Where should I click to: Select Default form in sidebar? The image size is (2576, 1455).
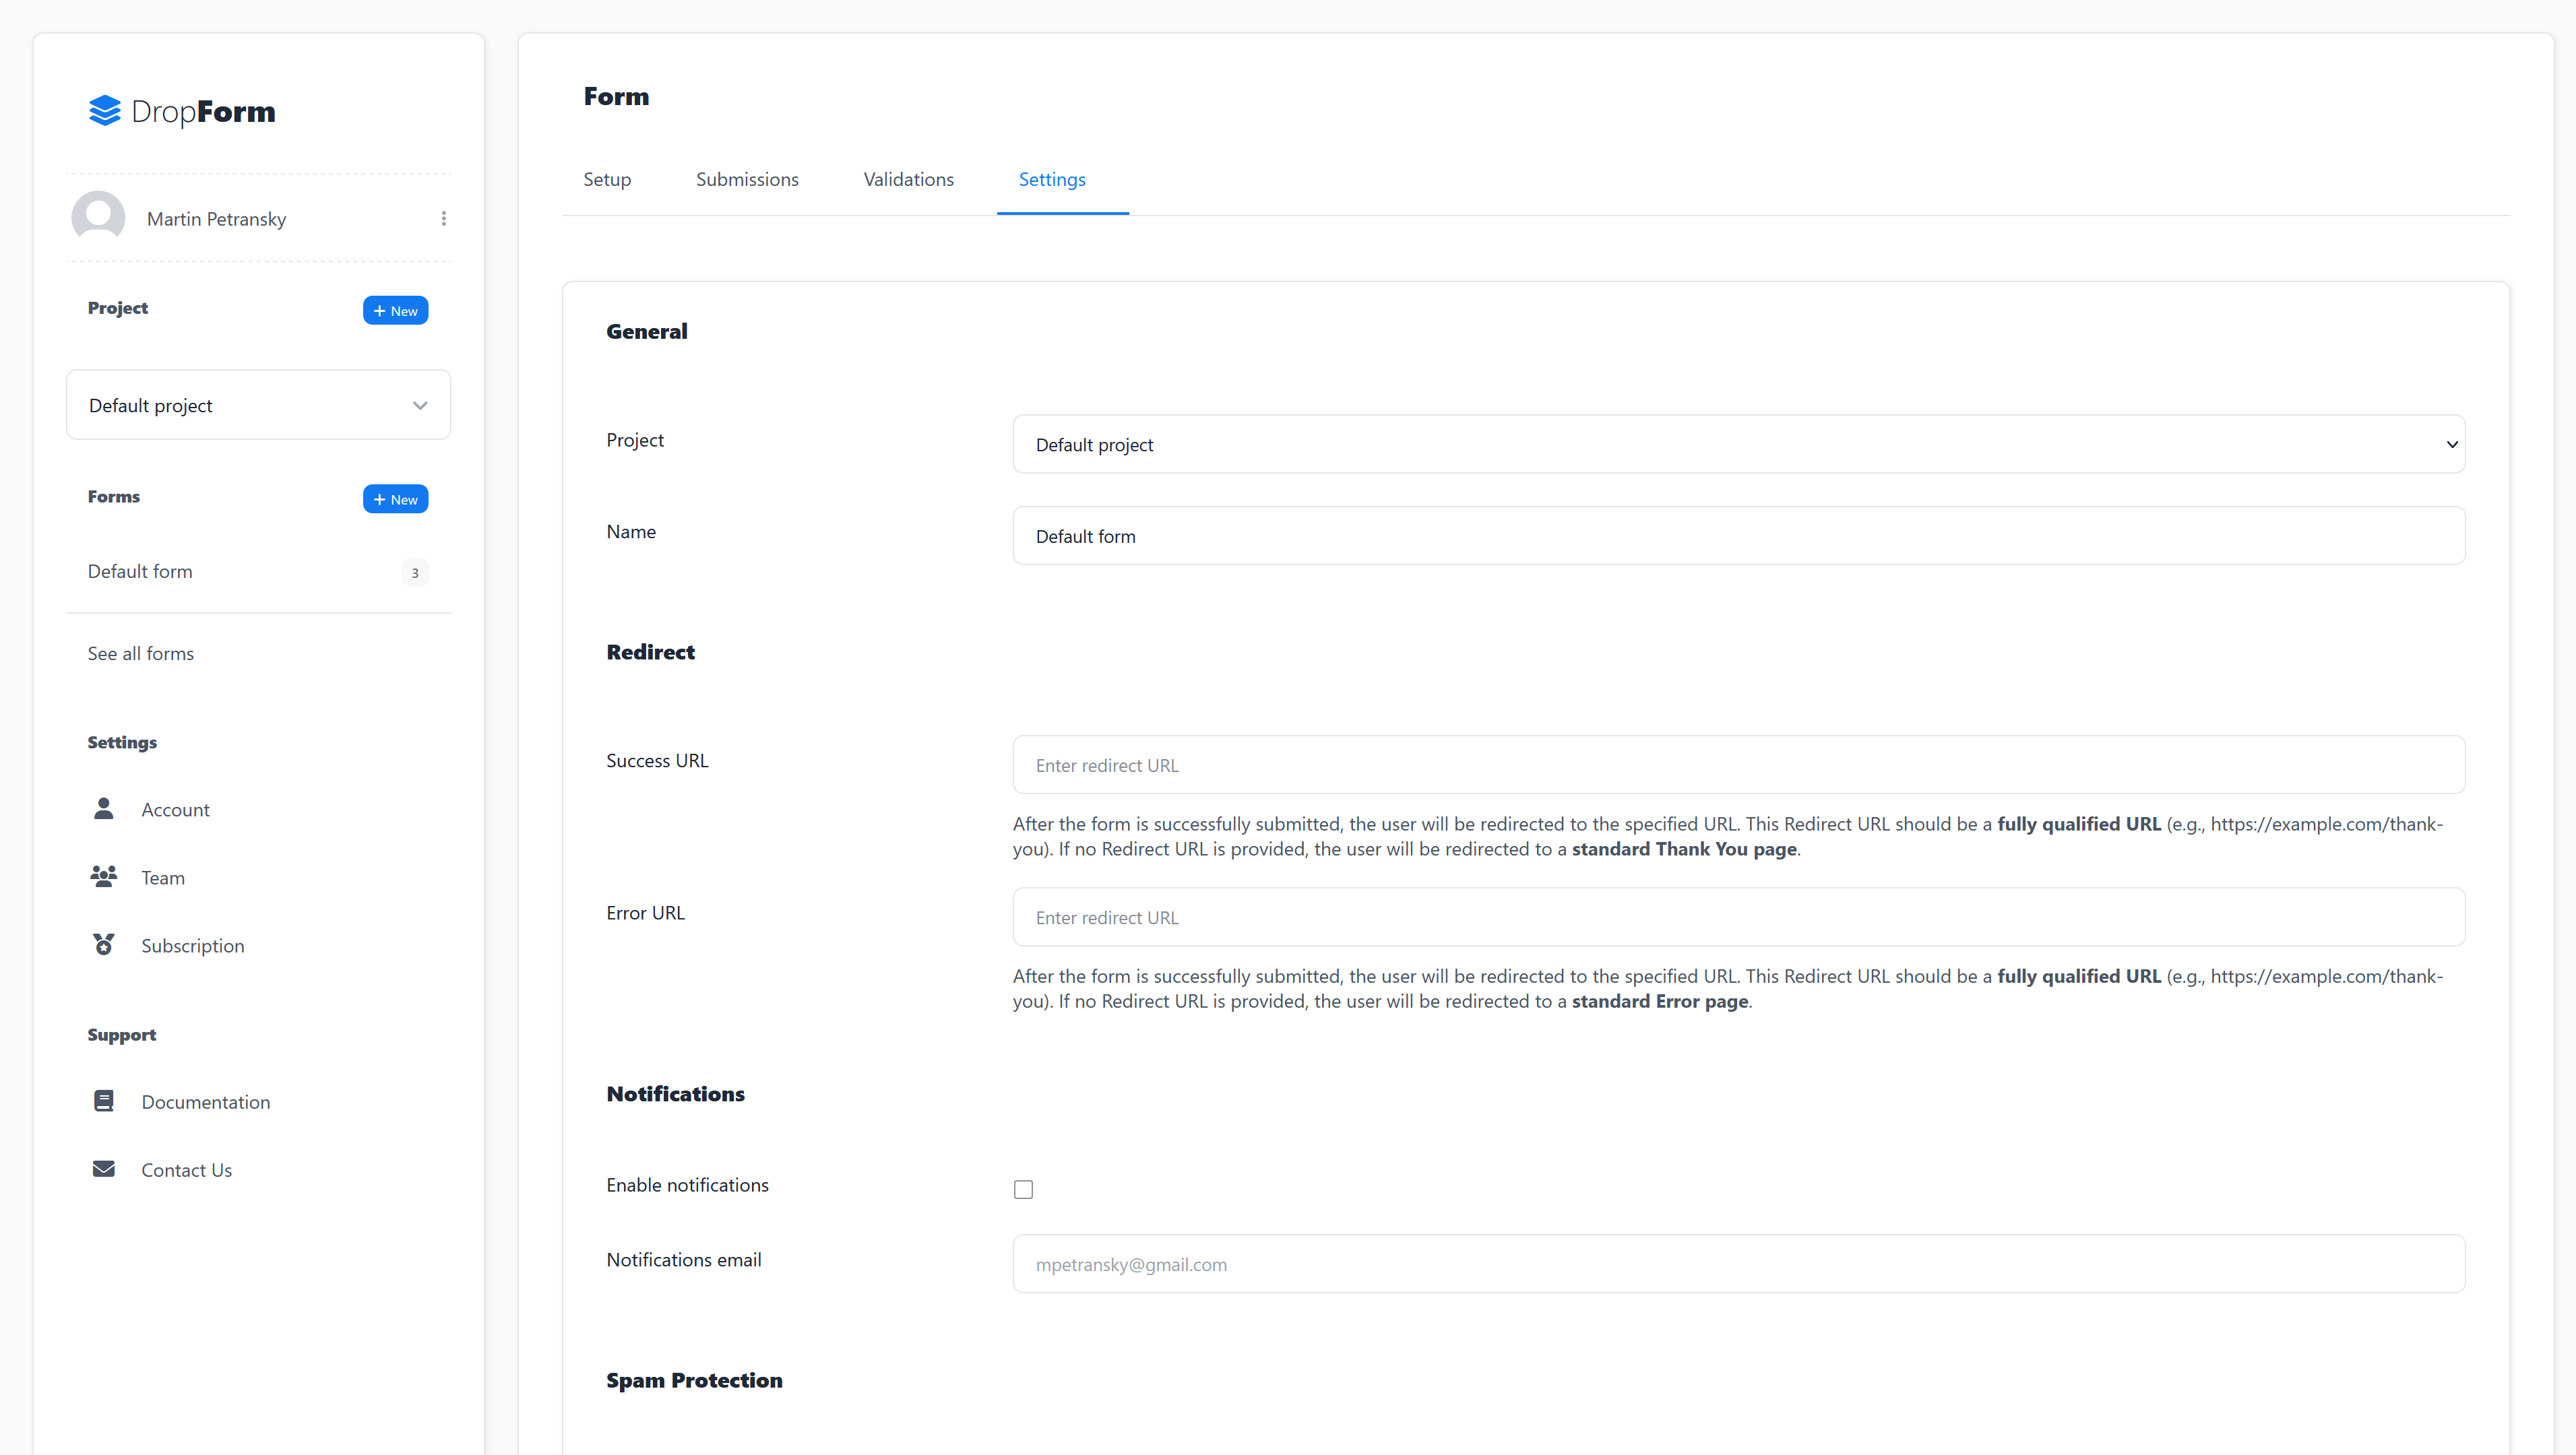point(140,571)
